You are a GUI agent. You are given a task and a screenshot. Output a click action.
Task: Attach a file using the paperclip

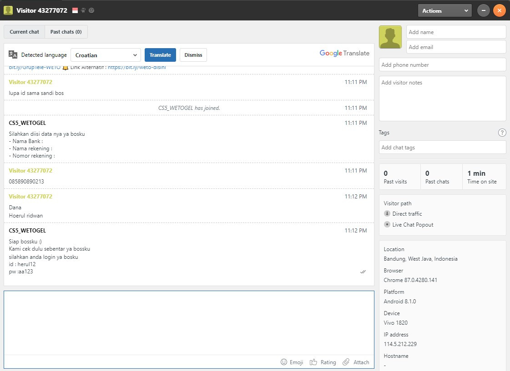pyautogui.click(x=356, y=362)
